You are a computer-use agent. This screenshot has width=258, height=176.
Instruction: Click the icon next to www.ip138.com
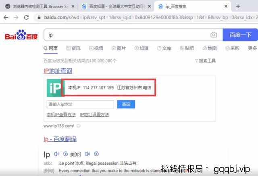point(79,126)
